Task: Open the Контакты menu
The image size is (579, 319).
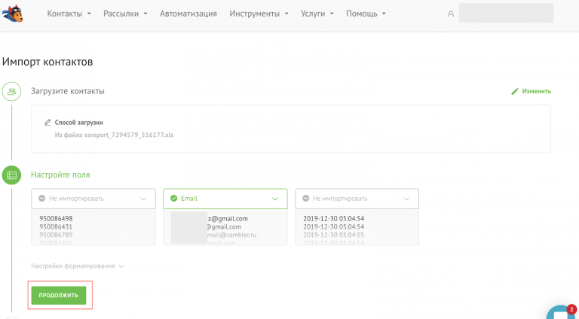Action: click(69, 14)
